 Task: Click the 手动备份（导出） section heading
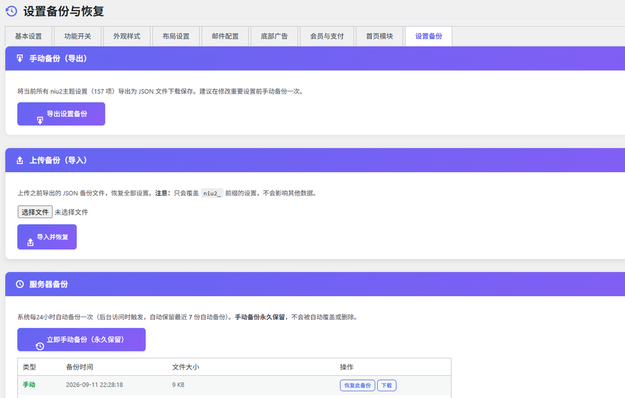(58, 59)
